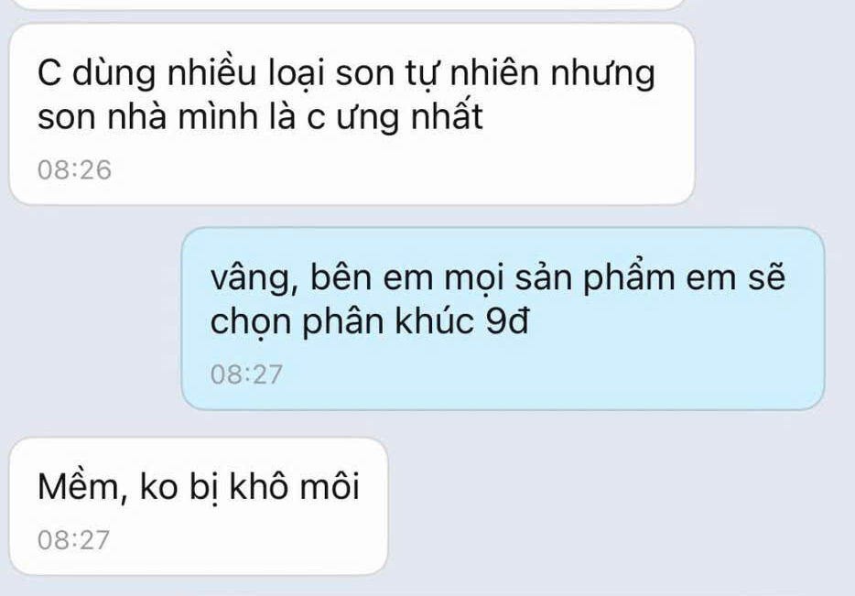Image resolution: width=855 pixels, height=596 pixels.
Task: Tap the empty area right of the "Mềm, ko bị khô môi" bubble
Action: [616, 506]
